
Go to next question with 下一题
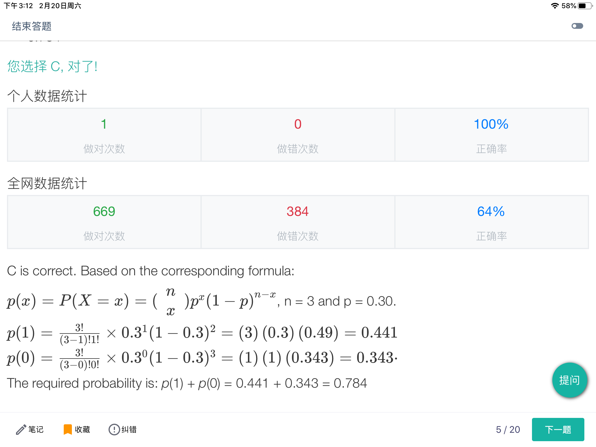point(558,430)
